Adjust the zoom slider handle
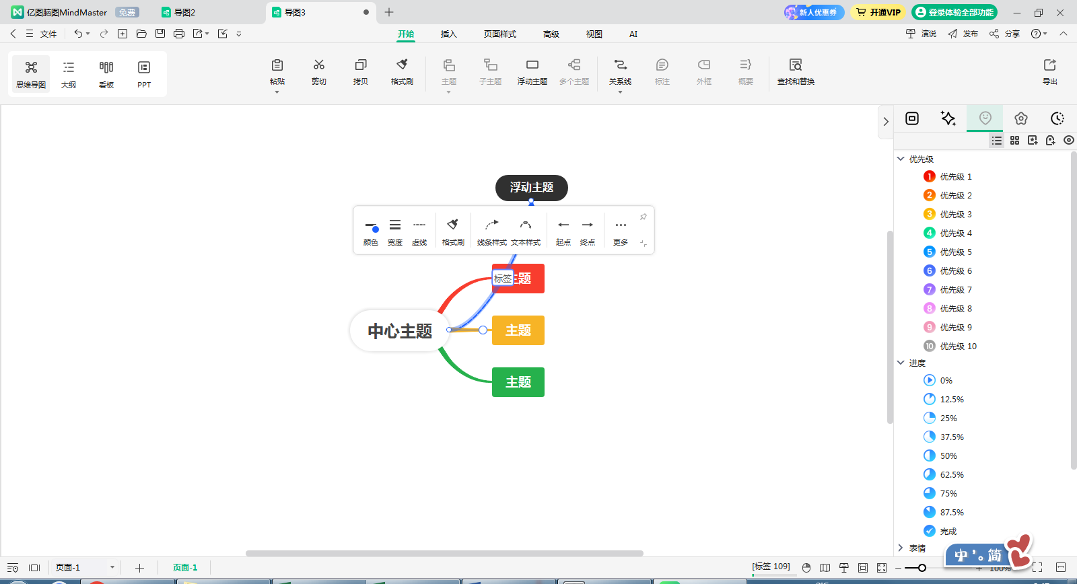Screen dimensions: 1077x584 pyautogui.click(x=922, y=568)
